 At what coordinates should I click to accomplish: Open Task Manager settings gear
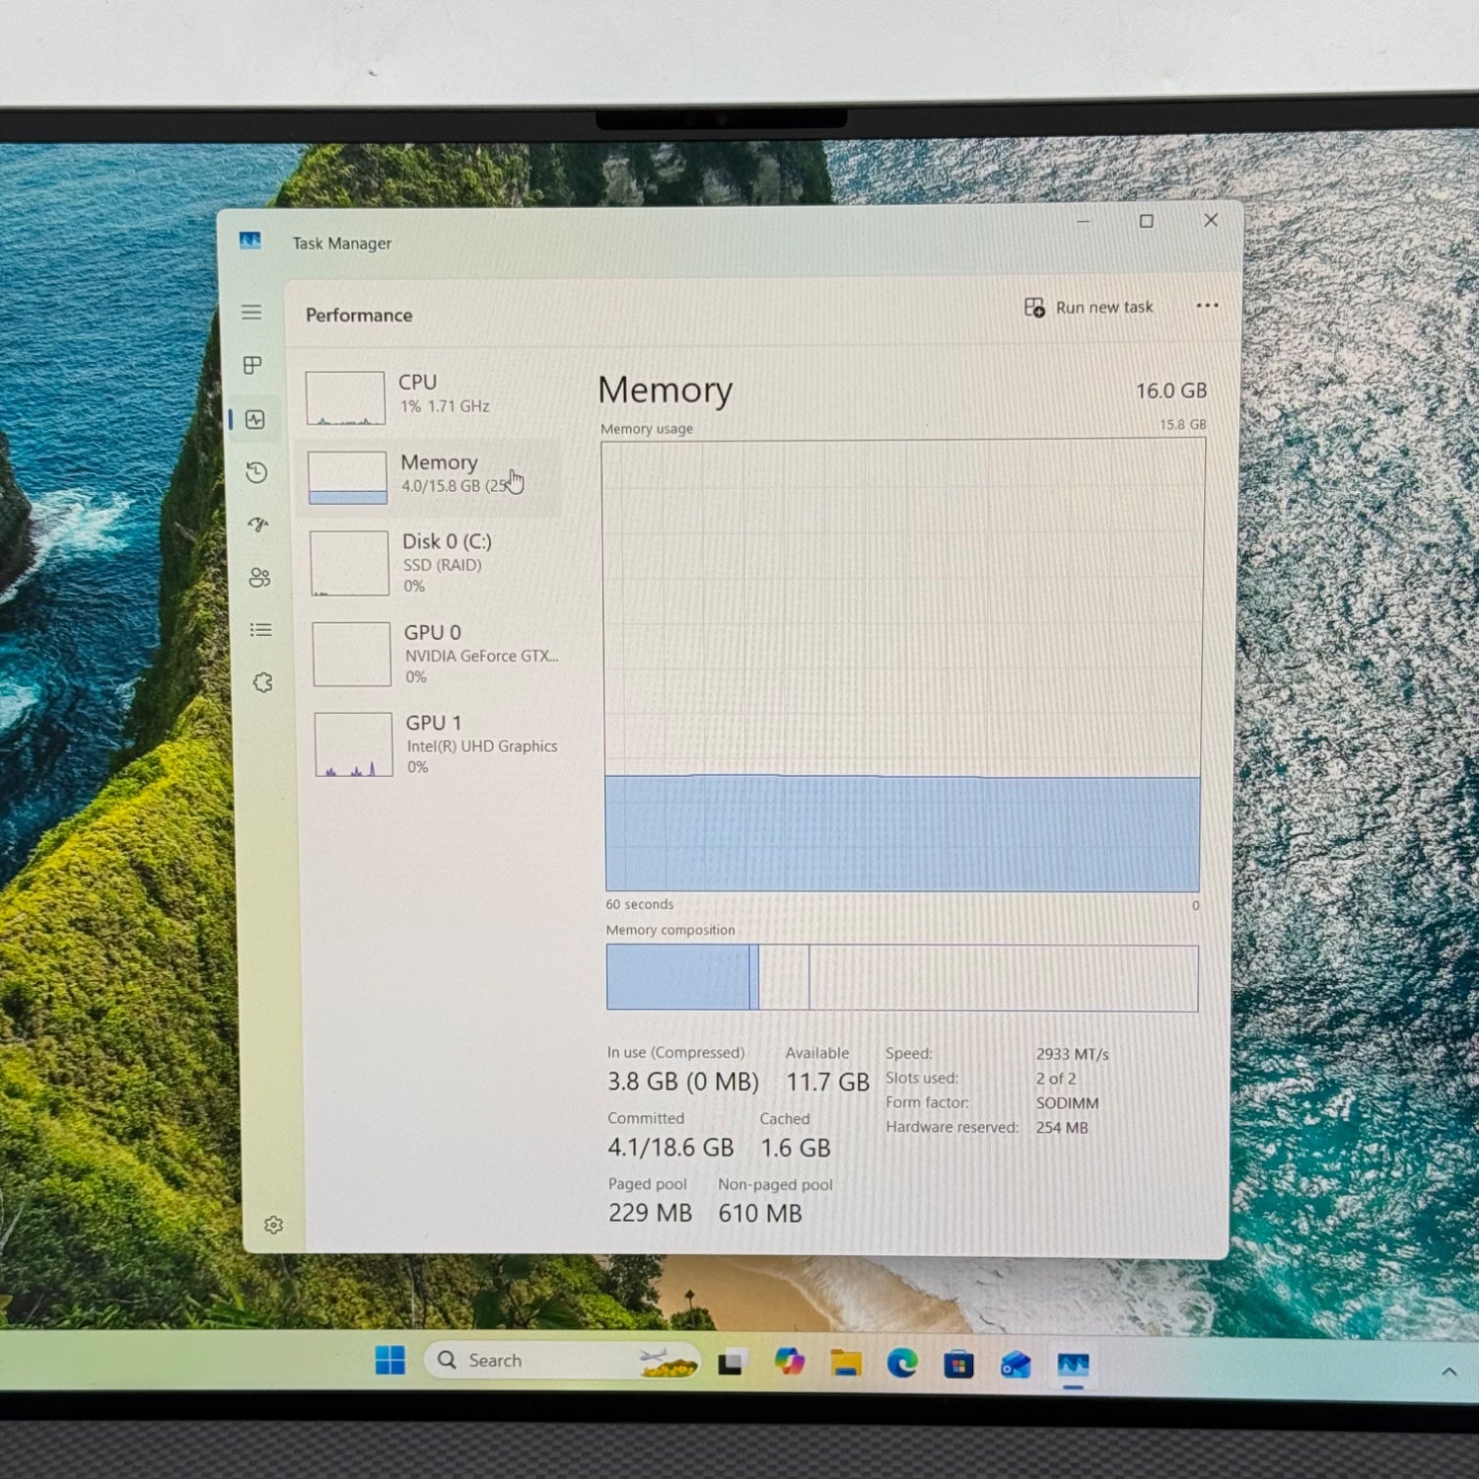[274, 1225]
